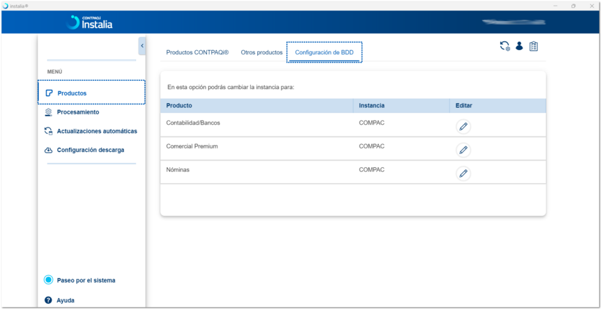Open the clipboard checklist icon
Screen dimensions: 602x310
(x=534, y=46)
